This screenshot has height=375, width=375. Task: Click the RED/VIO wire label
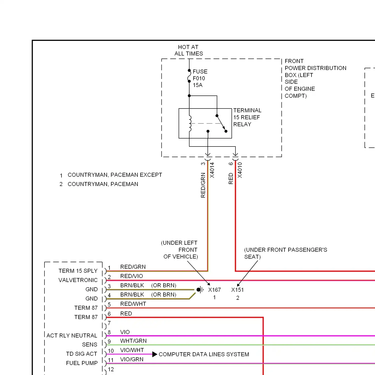(x=131, y=276)
